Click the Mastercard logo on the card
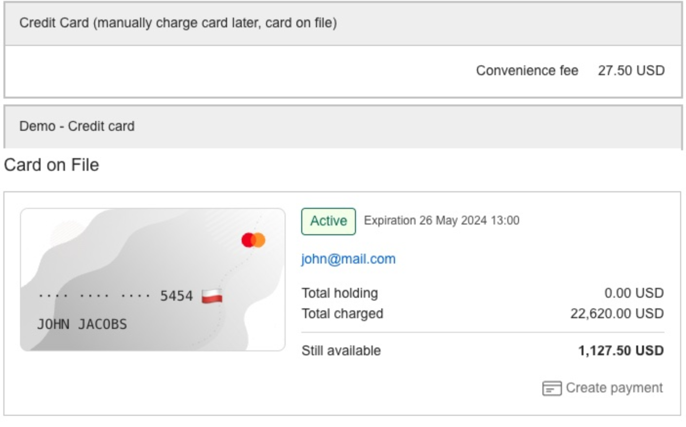 pos(253,240)
